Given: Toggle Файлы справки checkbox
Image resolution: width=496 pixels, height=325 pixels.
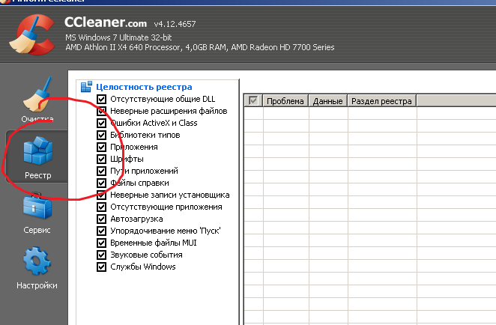Looking at the screenshot, I should click(x=101, y=183).
